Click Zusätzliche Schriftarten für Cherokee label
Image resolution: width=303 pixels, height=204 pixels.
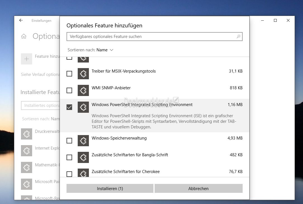click(126, 172)
